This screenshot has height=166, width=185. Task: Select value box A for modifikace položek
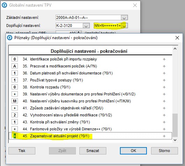pos(15,66)
